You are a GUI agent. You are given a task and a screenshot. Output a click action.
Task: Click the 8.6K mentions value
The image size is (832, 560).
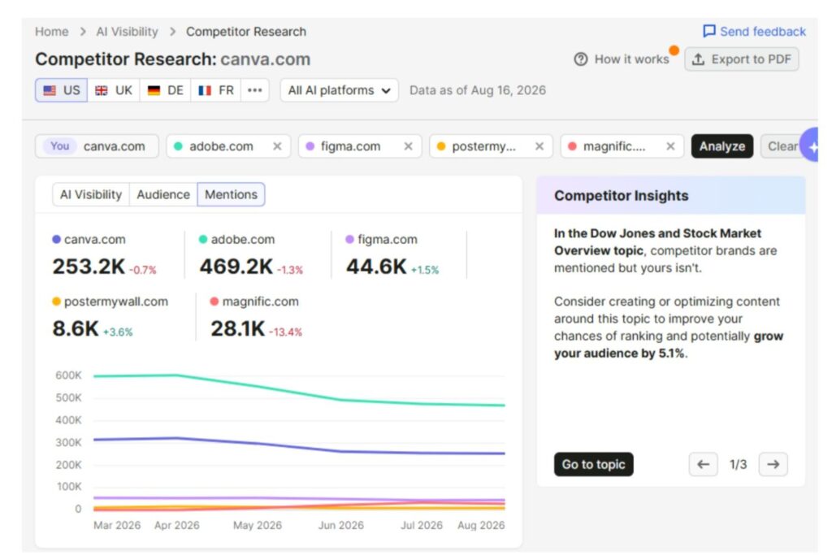76,328
